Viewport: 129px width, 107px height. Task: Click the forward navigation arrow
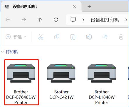(24, 19)
